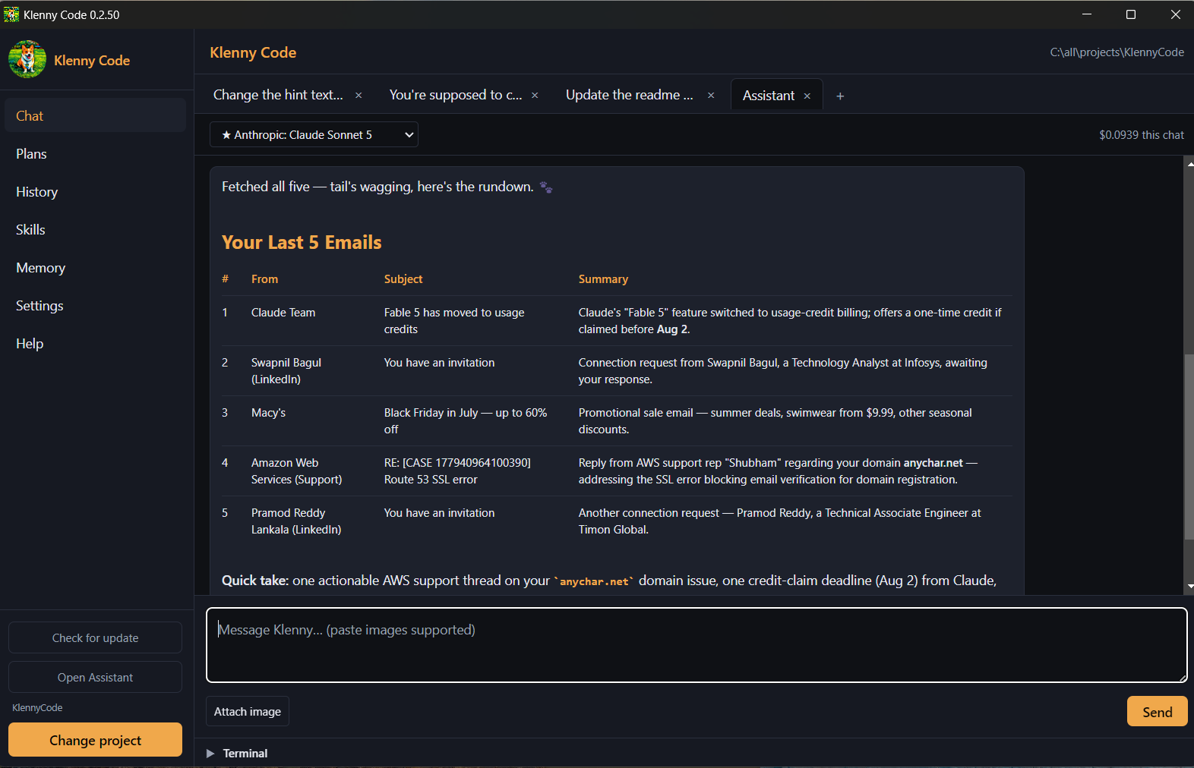
Task: Switch to 'Update the readme ...' tab
Action: click(x=630, y=95)
